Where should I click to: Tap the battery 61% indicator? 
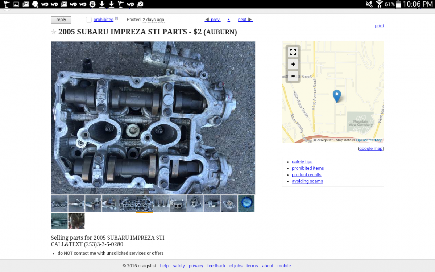click(393, 4)
